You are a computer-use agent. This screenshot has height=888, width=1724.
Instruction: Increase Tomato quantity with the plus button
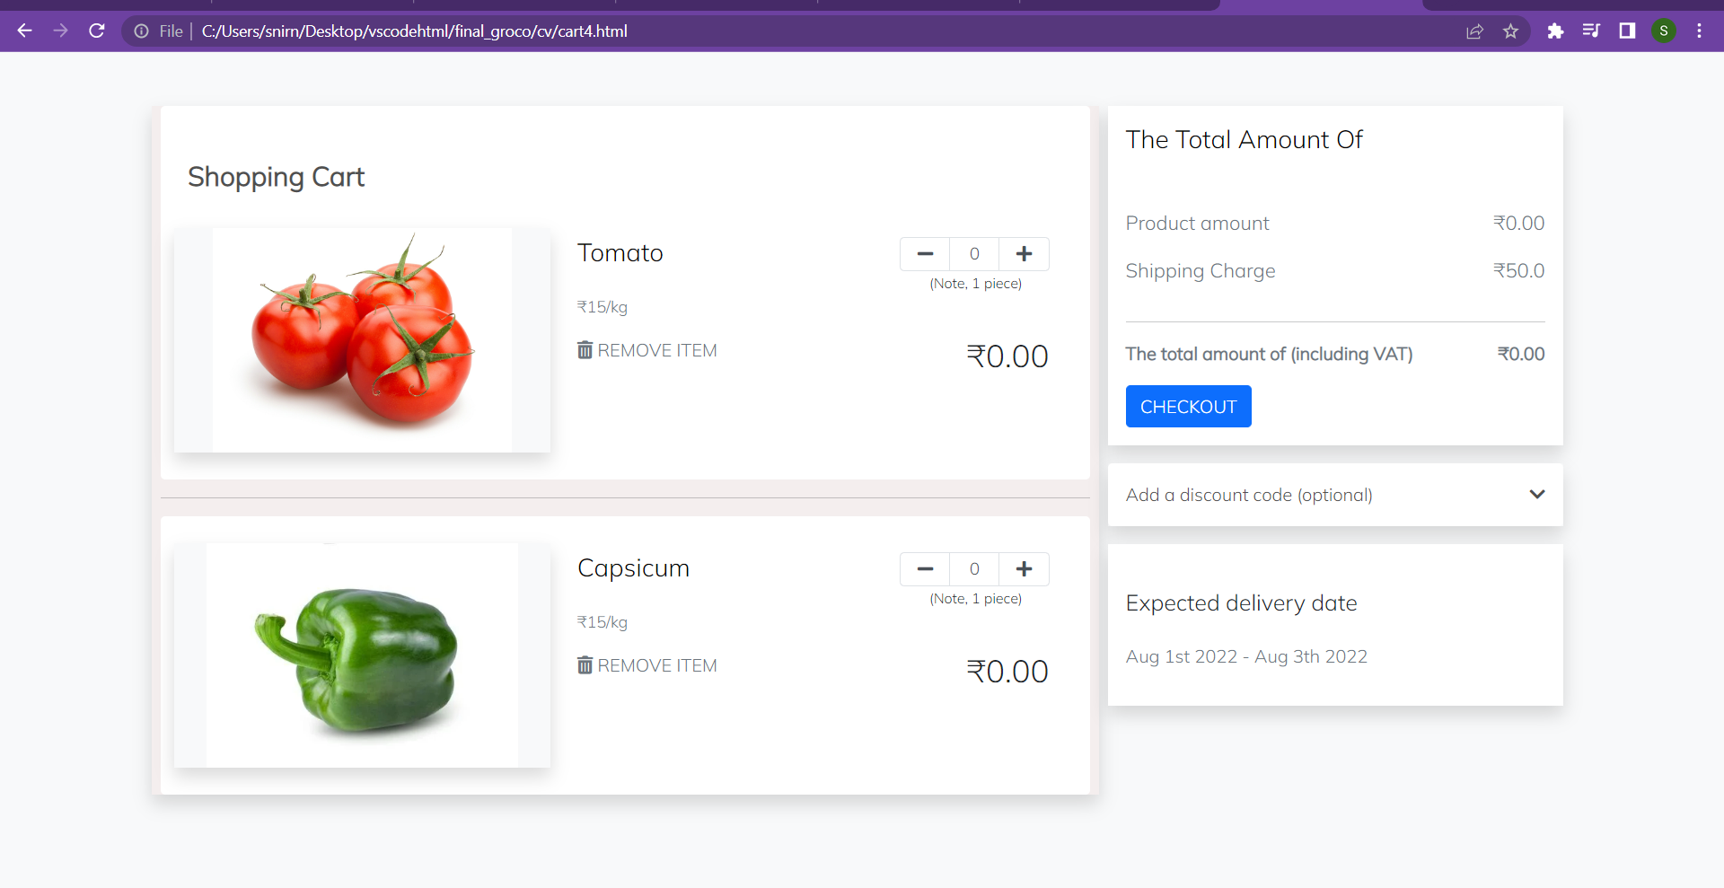click(x=1024, y=254)
